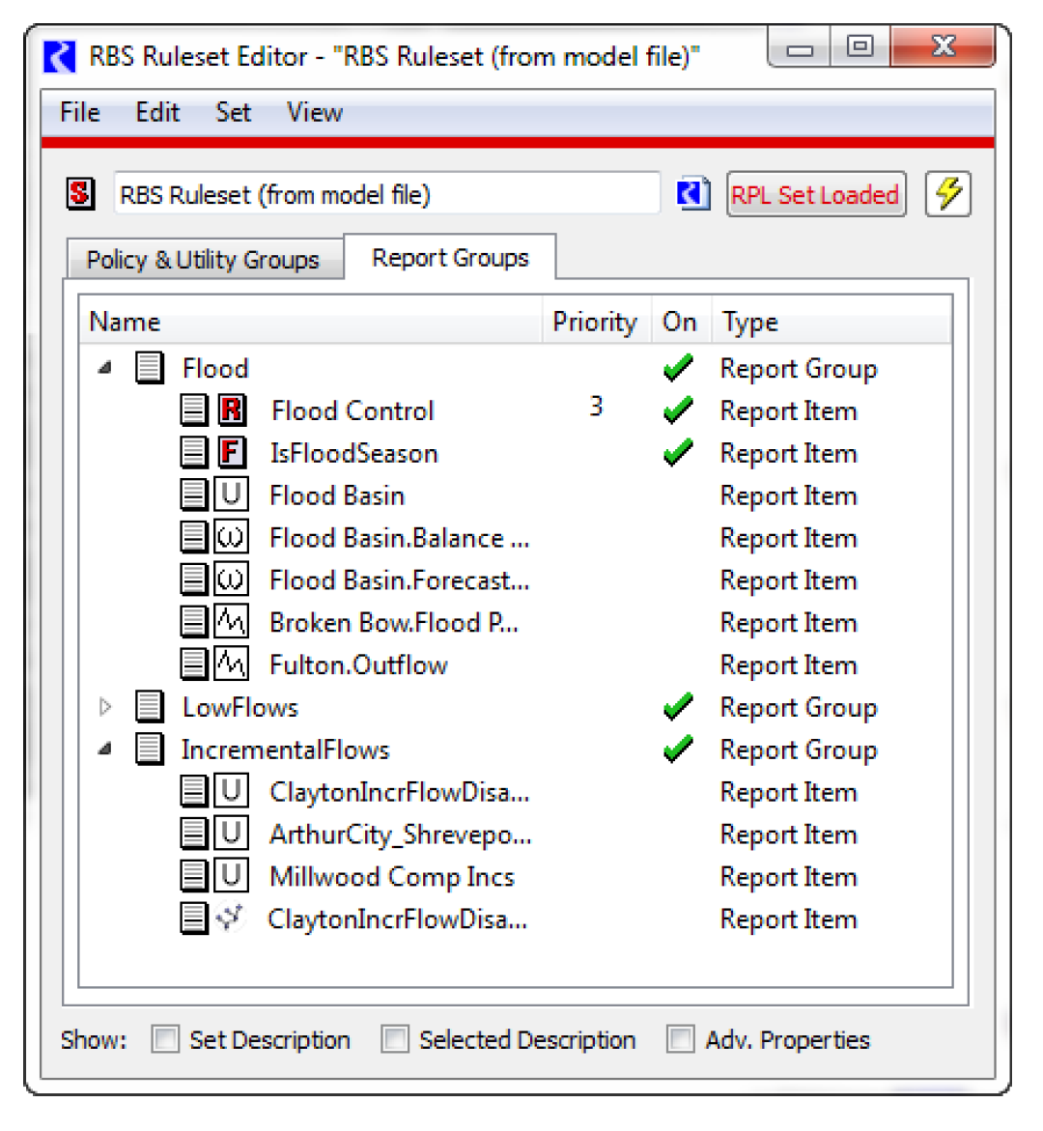Click the U icon beside Millwood Comp Incs
The width and height of the screenshot is (1043, 1131).
[231, 876]
